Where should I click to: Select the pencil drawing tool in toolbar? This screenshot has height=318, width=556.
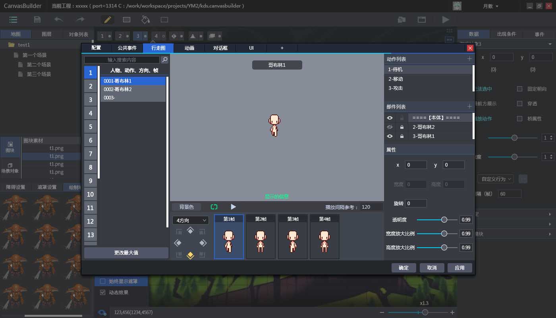(x=107, y=19)
